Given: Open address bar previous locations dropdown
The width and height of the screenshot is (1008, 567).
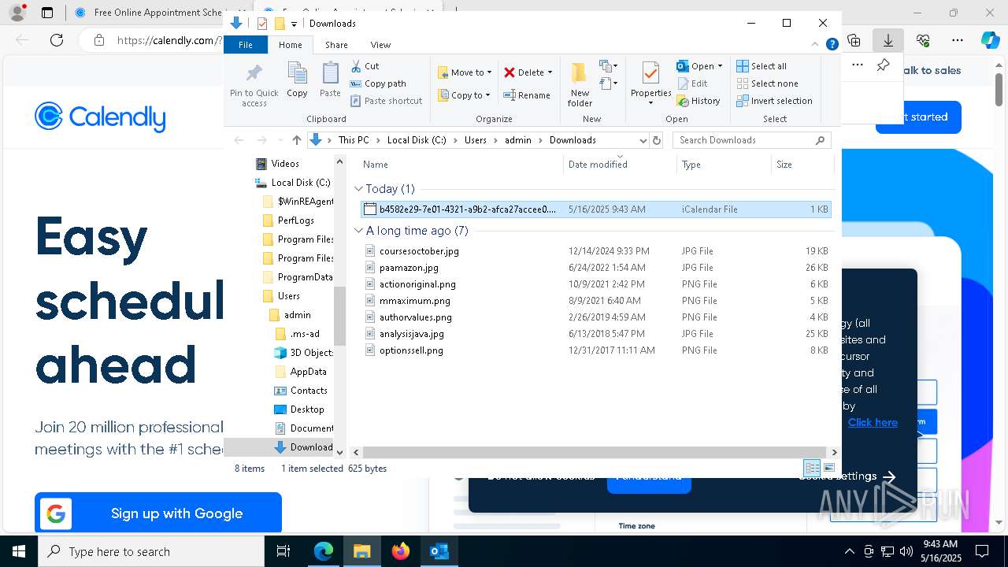Looking at the screenshot, I should 643,140.
